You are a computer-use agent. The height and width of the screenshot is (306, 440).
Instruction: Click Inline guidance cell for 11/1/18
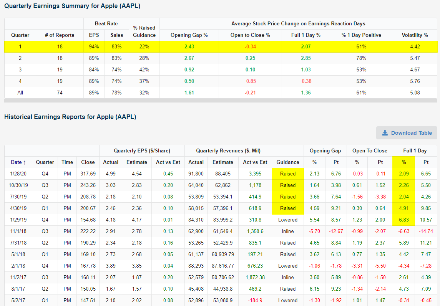coord(287,231)
